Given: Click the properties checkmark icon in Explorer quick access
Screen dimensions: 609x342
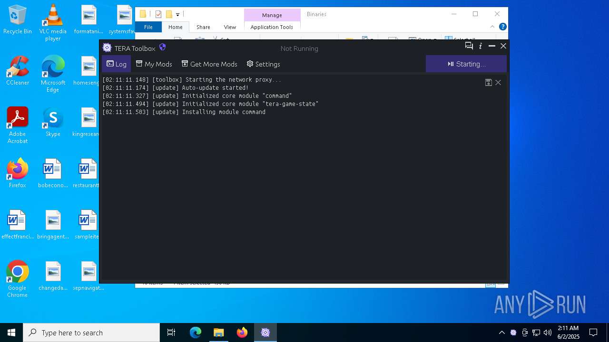Looking at the screenshot, I should pyautogui.click(x=158, y=14).
